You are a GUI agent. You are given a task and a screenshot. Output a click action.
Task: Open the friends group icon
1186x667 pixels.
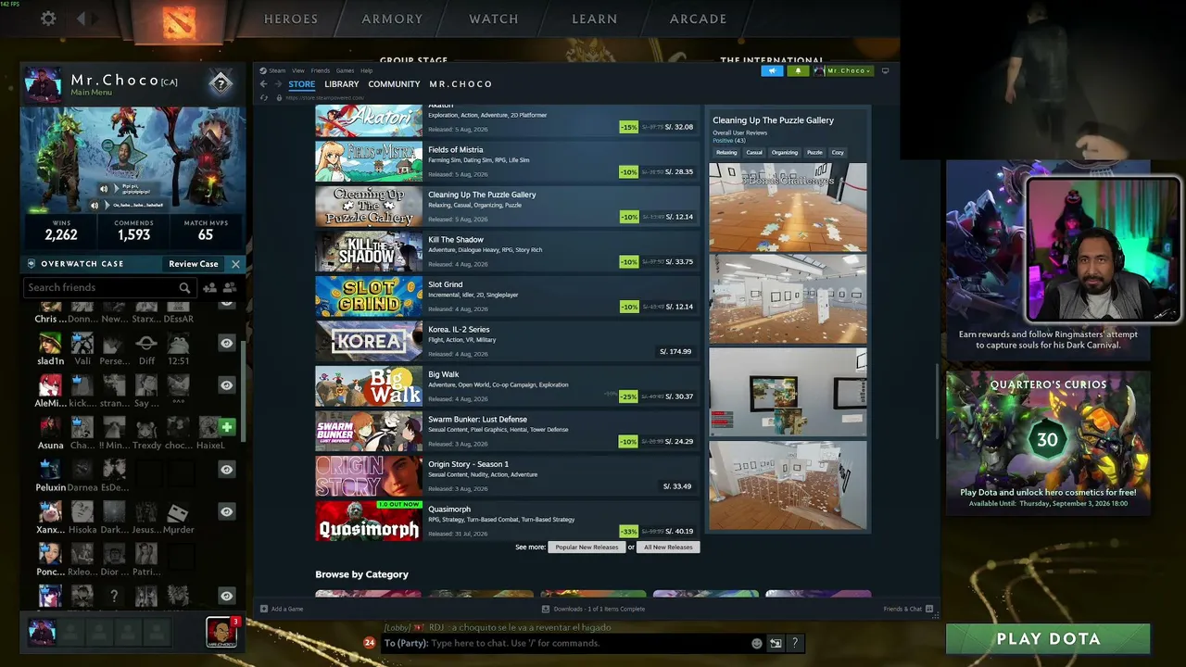(x=229, y=288)
